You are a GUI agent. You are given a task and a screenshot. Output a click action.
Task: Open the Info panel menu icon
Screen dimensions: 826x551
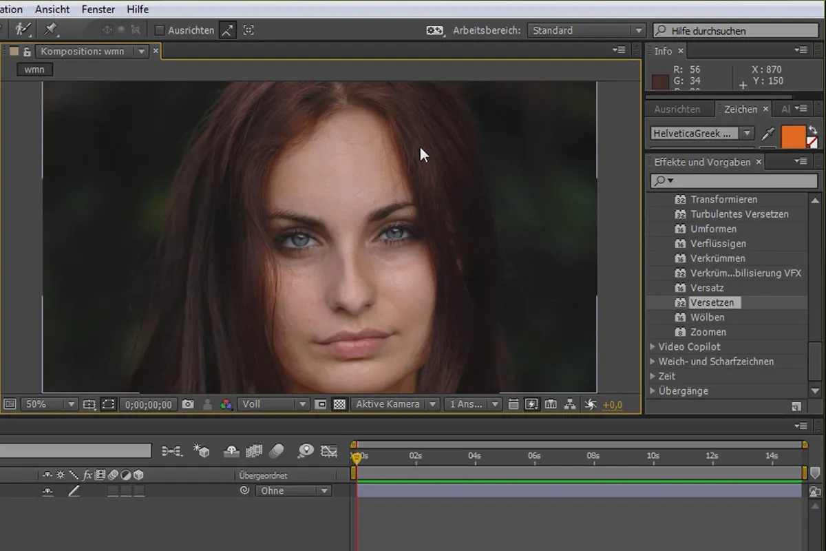pos(801,50)
